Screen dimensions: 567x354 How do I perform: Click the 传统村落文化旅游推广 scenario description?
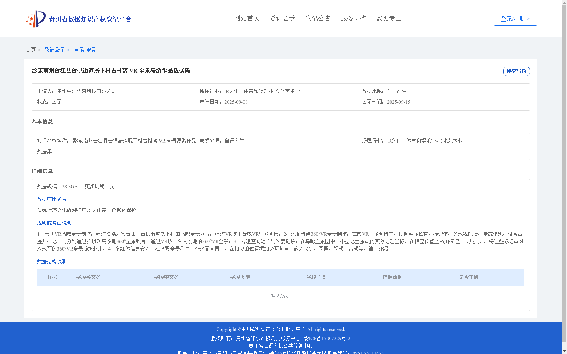86,210
